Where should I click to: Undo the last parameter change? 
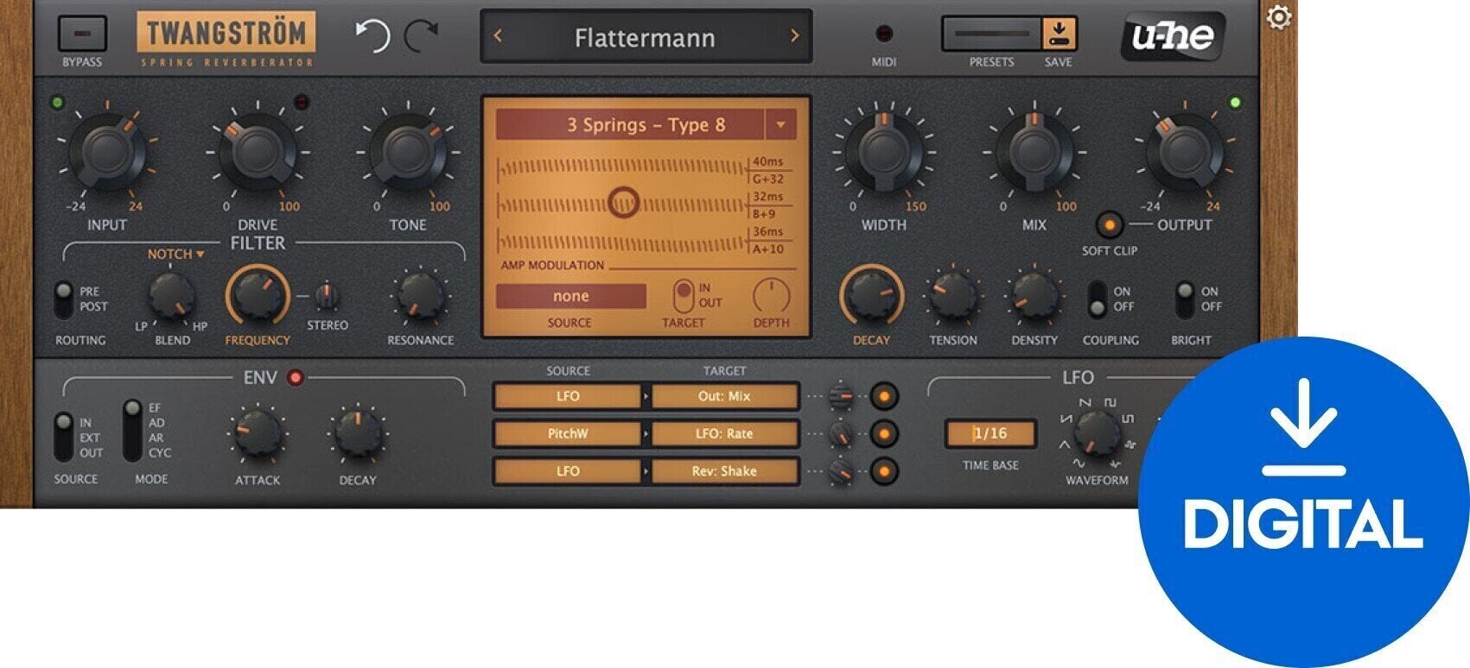372,36
